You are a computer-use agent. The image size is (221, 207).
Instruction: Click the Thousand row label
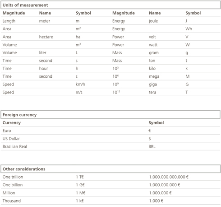coord(12,201)
